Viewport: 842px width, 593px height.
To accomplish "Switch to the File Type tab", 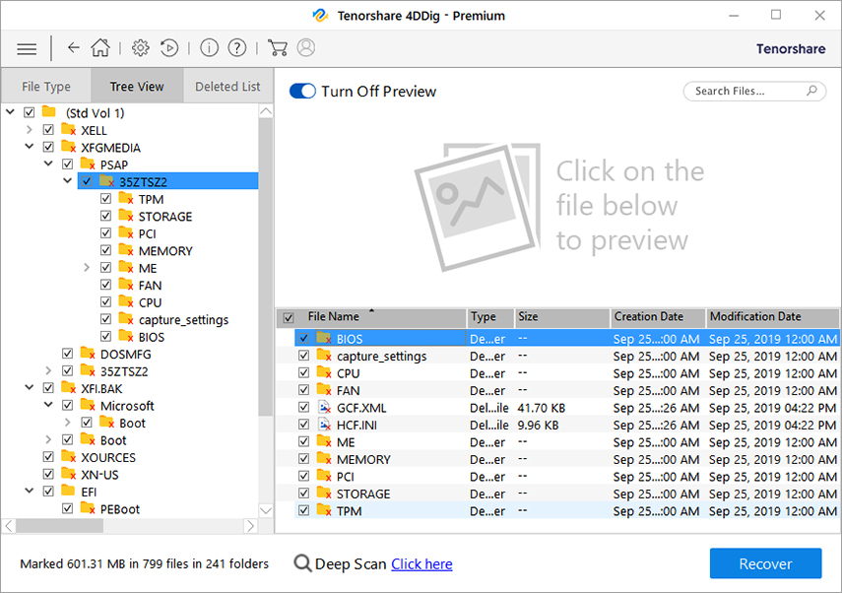I will point(46,86).
